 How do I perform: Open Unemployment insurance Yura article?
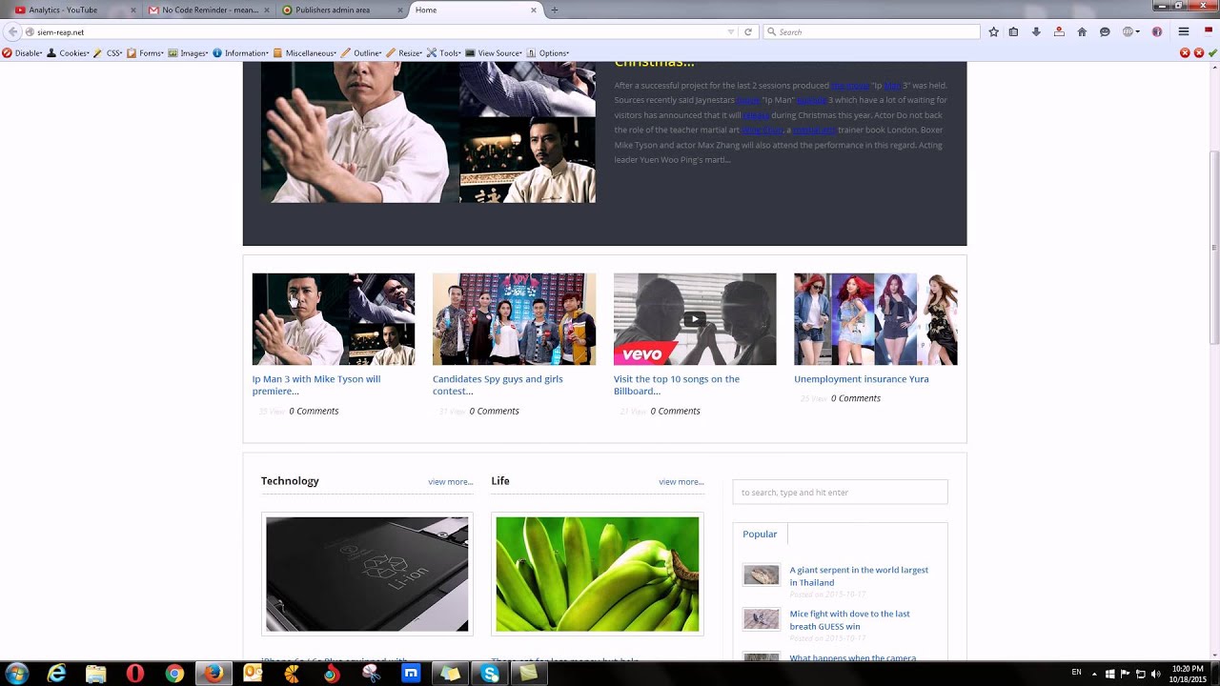tap(862, 379)
